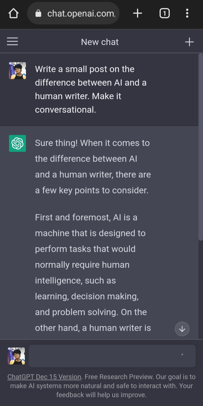This screenshot has height=406, width=203.
Task: Select the chat.openai.com address bar
Action: coord(73,13)
